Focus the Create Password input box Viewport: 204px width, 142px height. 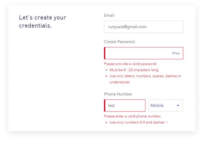pos(144,53)
